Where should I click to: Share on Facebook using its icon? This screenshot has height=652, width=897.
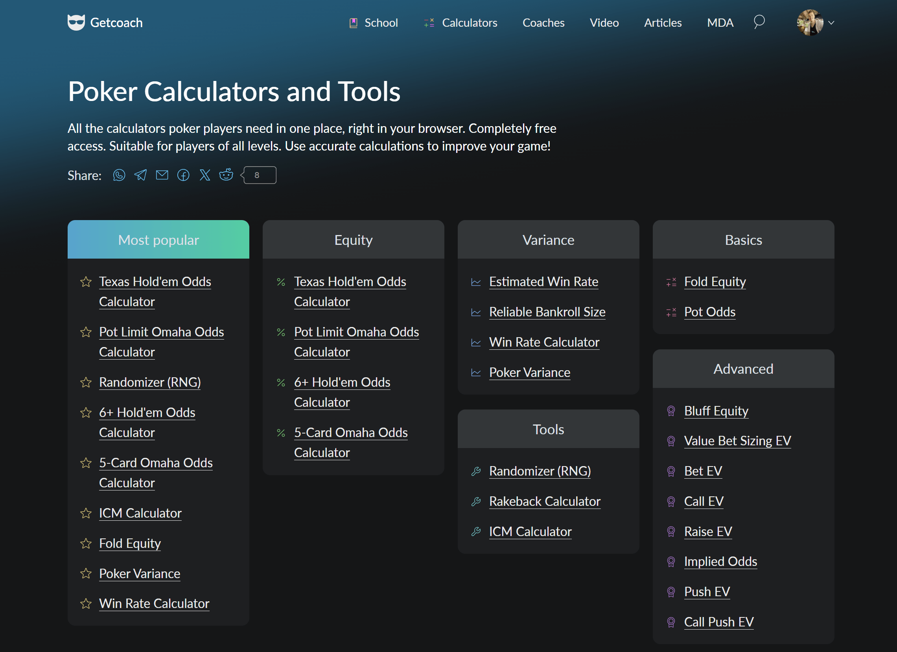183,175
